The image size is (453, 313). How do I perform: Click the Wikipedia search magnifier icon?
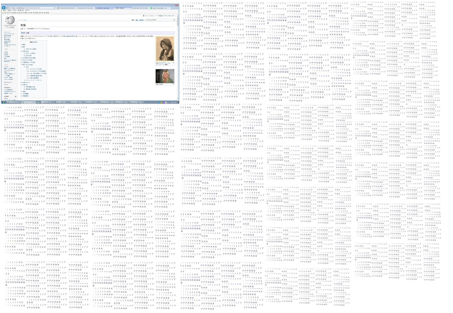pos(174,20)
